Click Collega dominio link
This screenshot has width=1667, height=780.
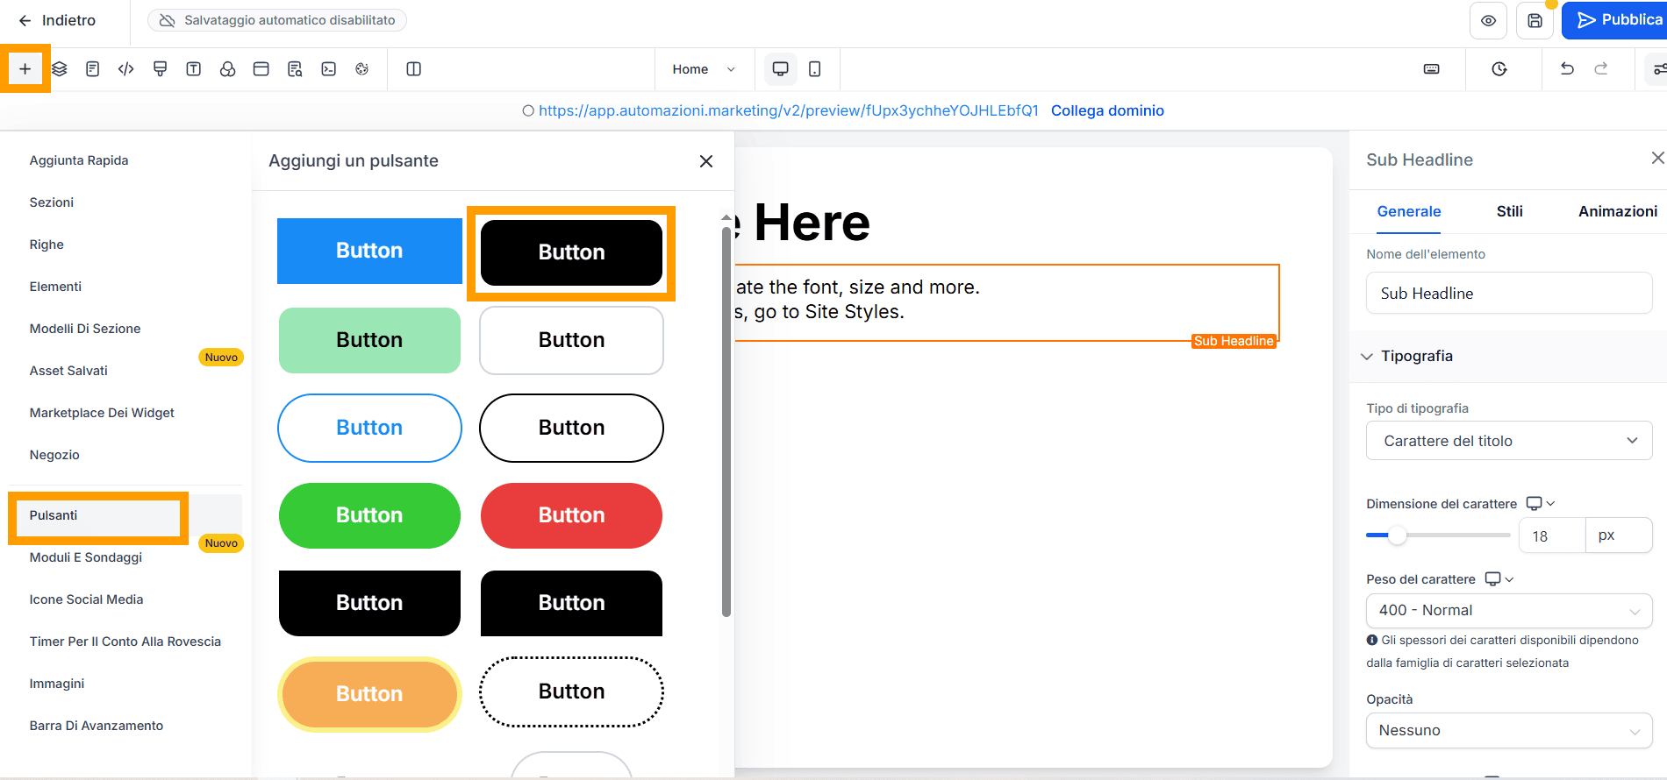coord(1107,110)
